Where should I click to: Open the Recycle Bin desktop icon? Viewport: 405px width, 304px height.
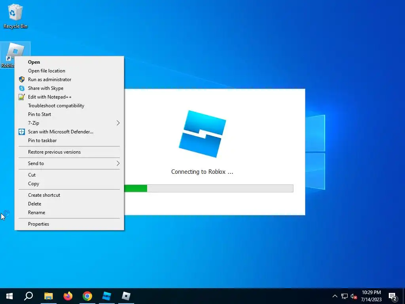point(15,16)
